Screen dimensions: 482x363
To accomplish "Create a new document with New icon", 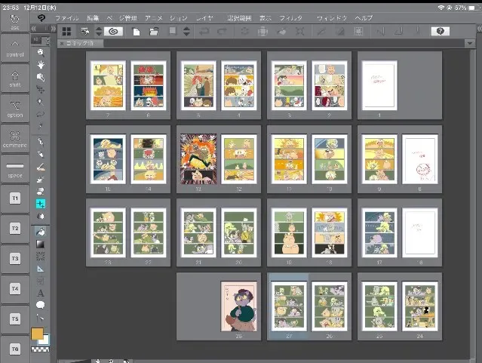I will pos(137,32).
